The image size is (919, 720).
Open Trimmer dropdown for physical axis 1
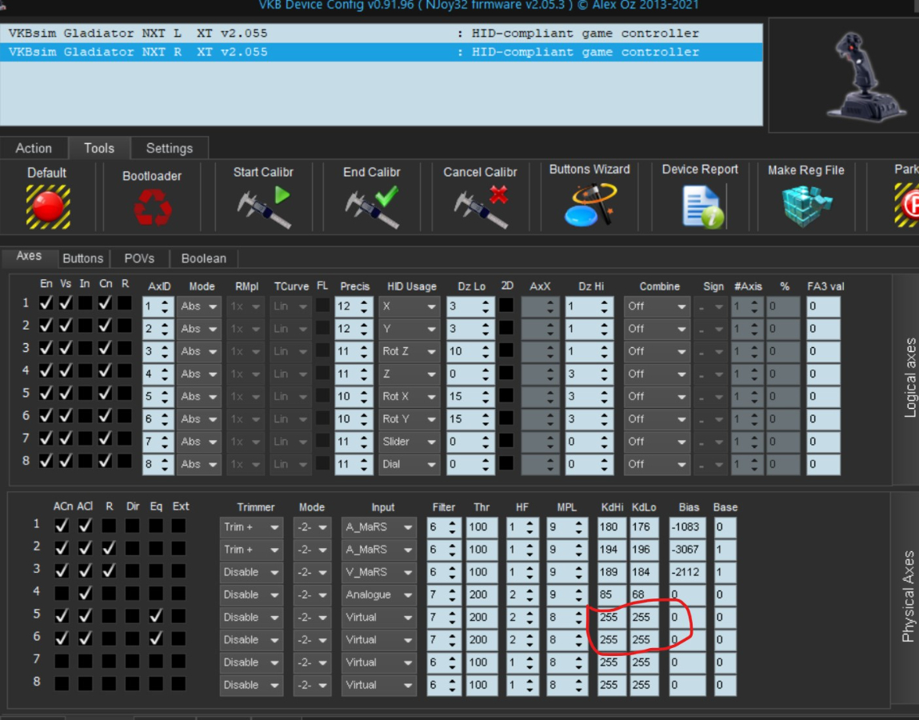[251, 527]
